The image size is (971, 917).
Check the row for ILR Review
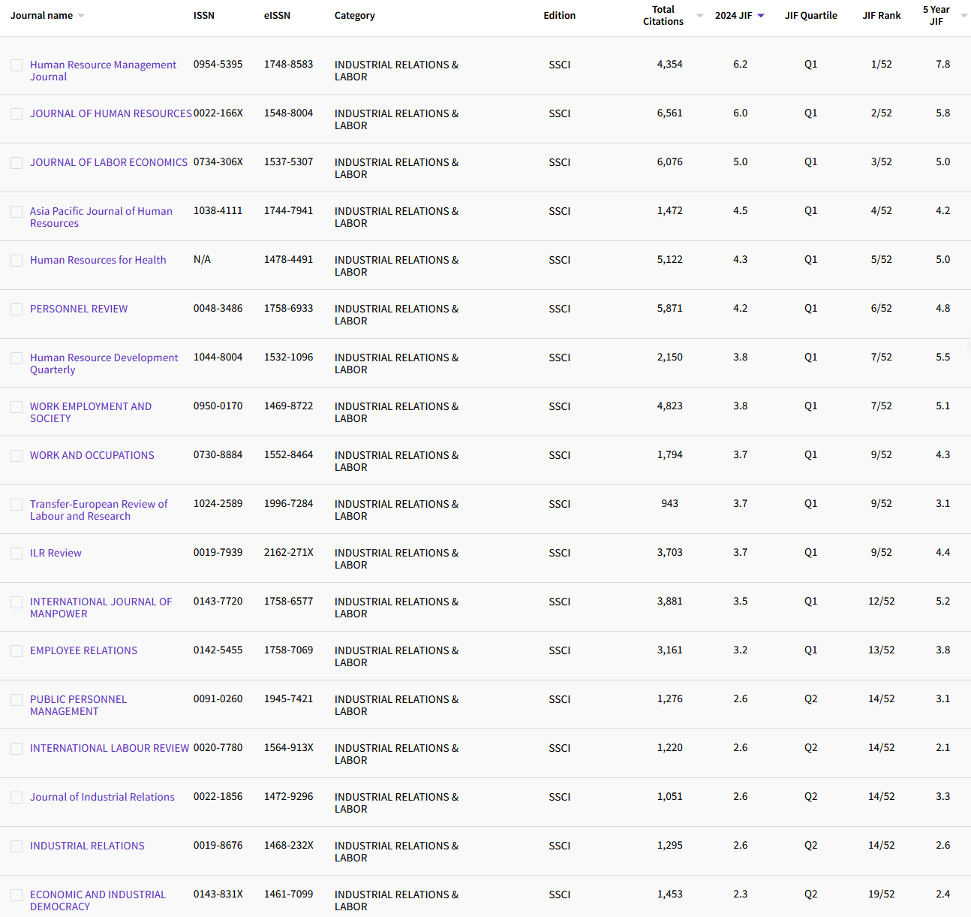[17, 553]
